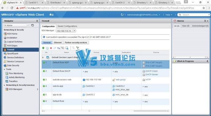Open Service Composer in Navigator
Image resolution: width=211 pixels, height=116 pixels.
click(x=16, y=62)
